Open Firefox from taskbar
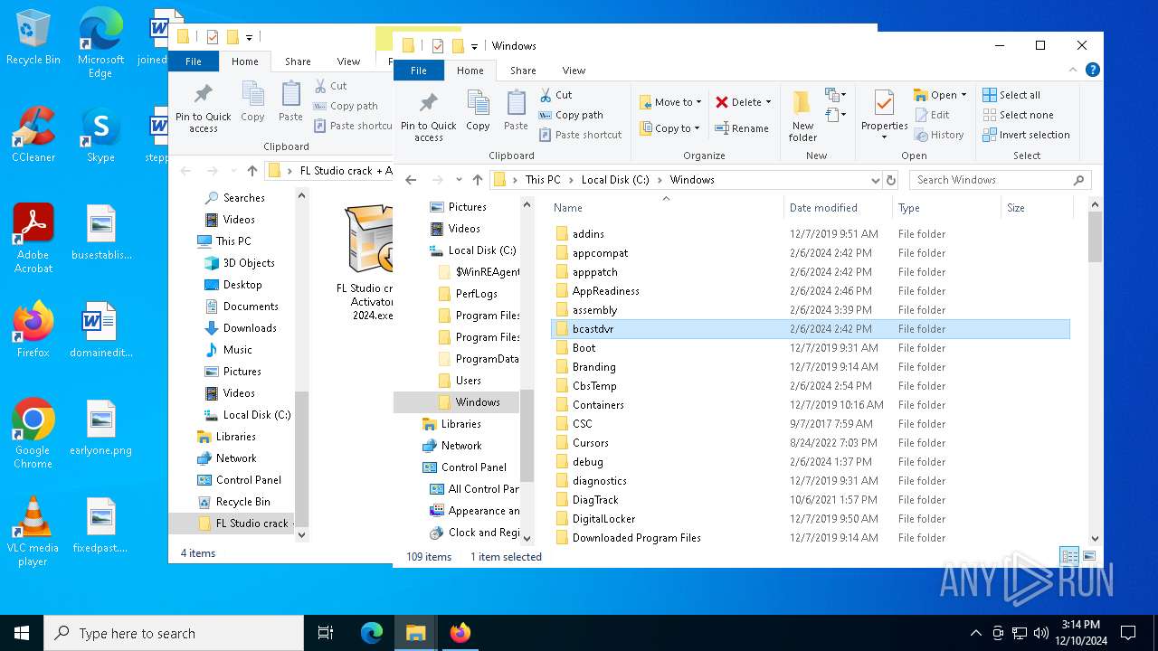The image size is (1158, 651). click(x=460, y=633)
